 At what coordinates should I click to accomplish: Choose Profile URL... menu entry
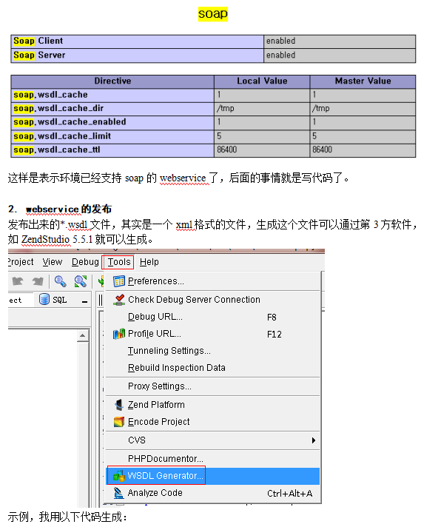click(x=212, y=334)
